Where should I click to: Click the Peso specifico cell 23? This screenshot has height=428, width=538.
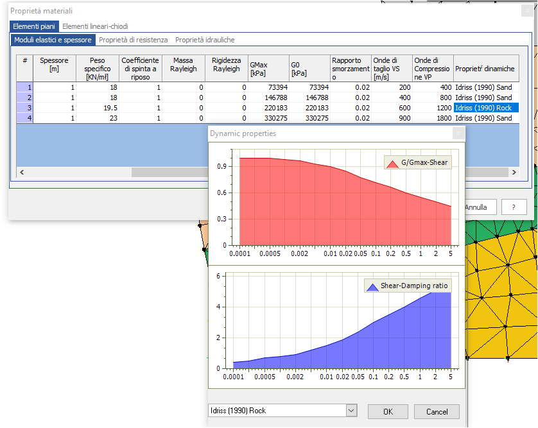click(x=98, y=118)
